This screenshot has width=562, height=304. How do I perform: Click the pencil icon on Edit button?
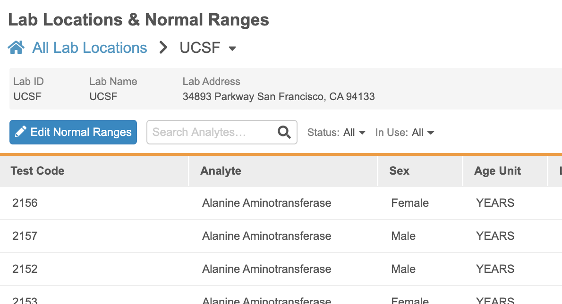pyautogui.click(x=21, y=132)
